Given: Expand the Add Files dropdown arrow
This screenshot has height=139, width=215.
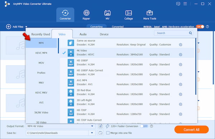Looking at the screenshot, I should click(26, 27).
